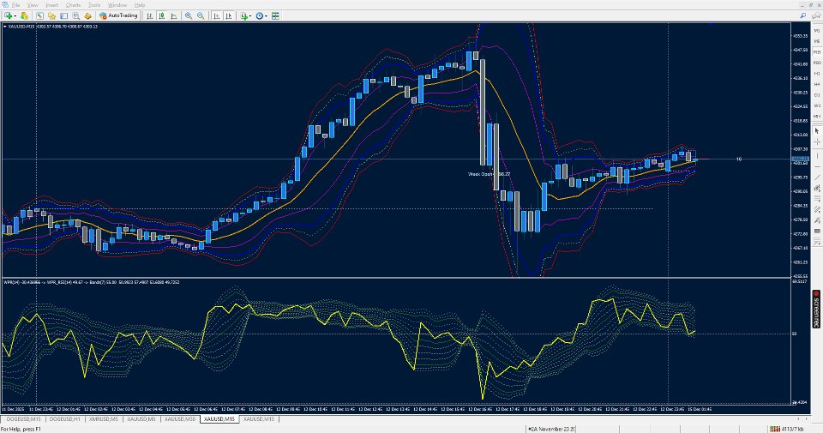
Task: Toggle Auto Scroll to latest bar
Action: (x=216, y=15)
